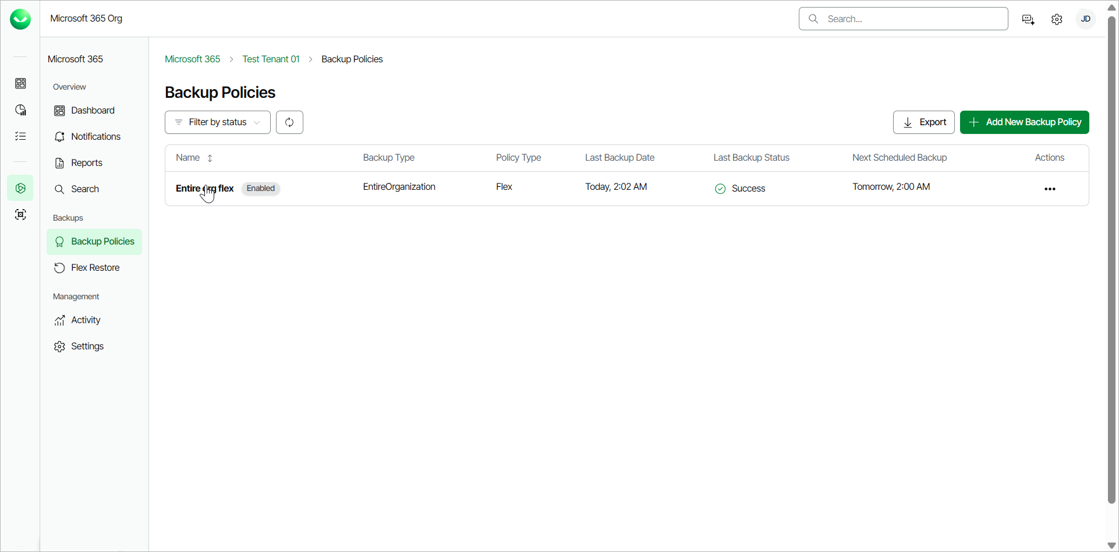Open the settings gear in top bar

point(1057,19)
